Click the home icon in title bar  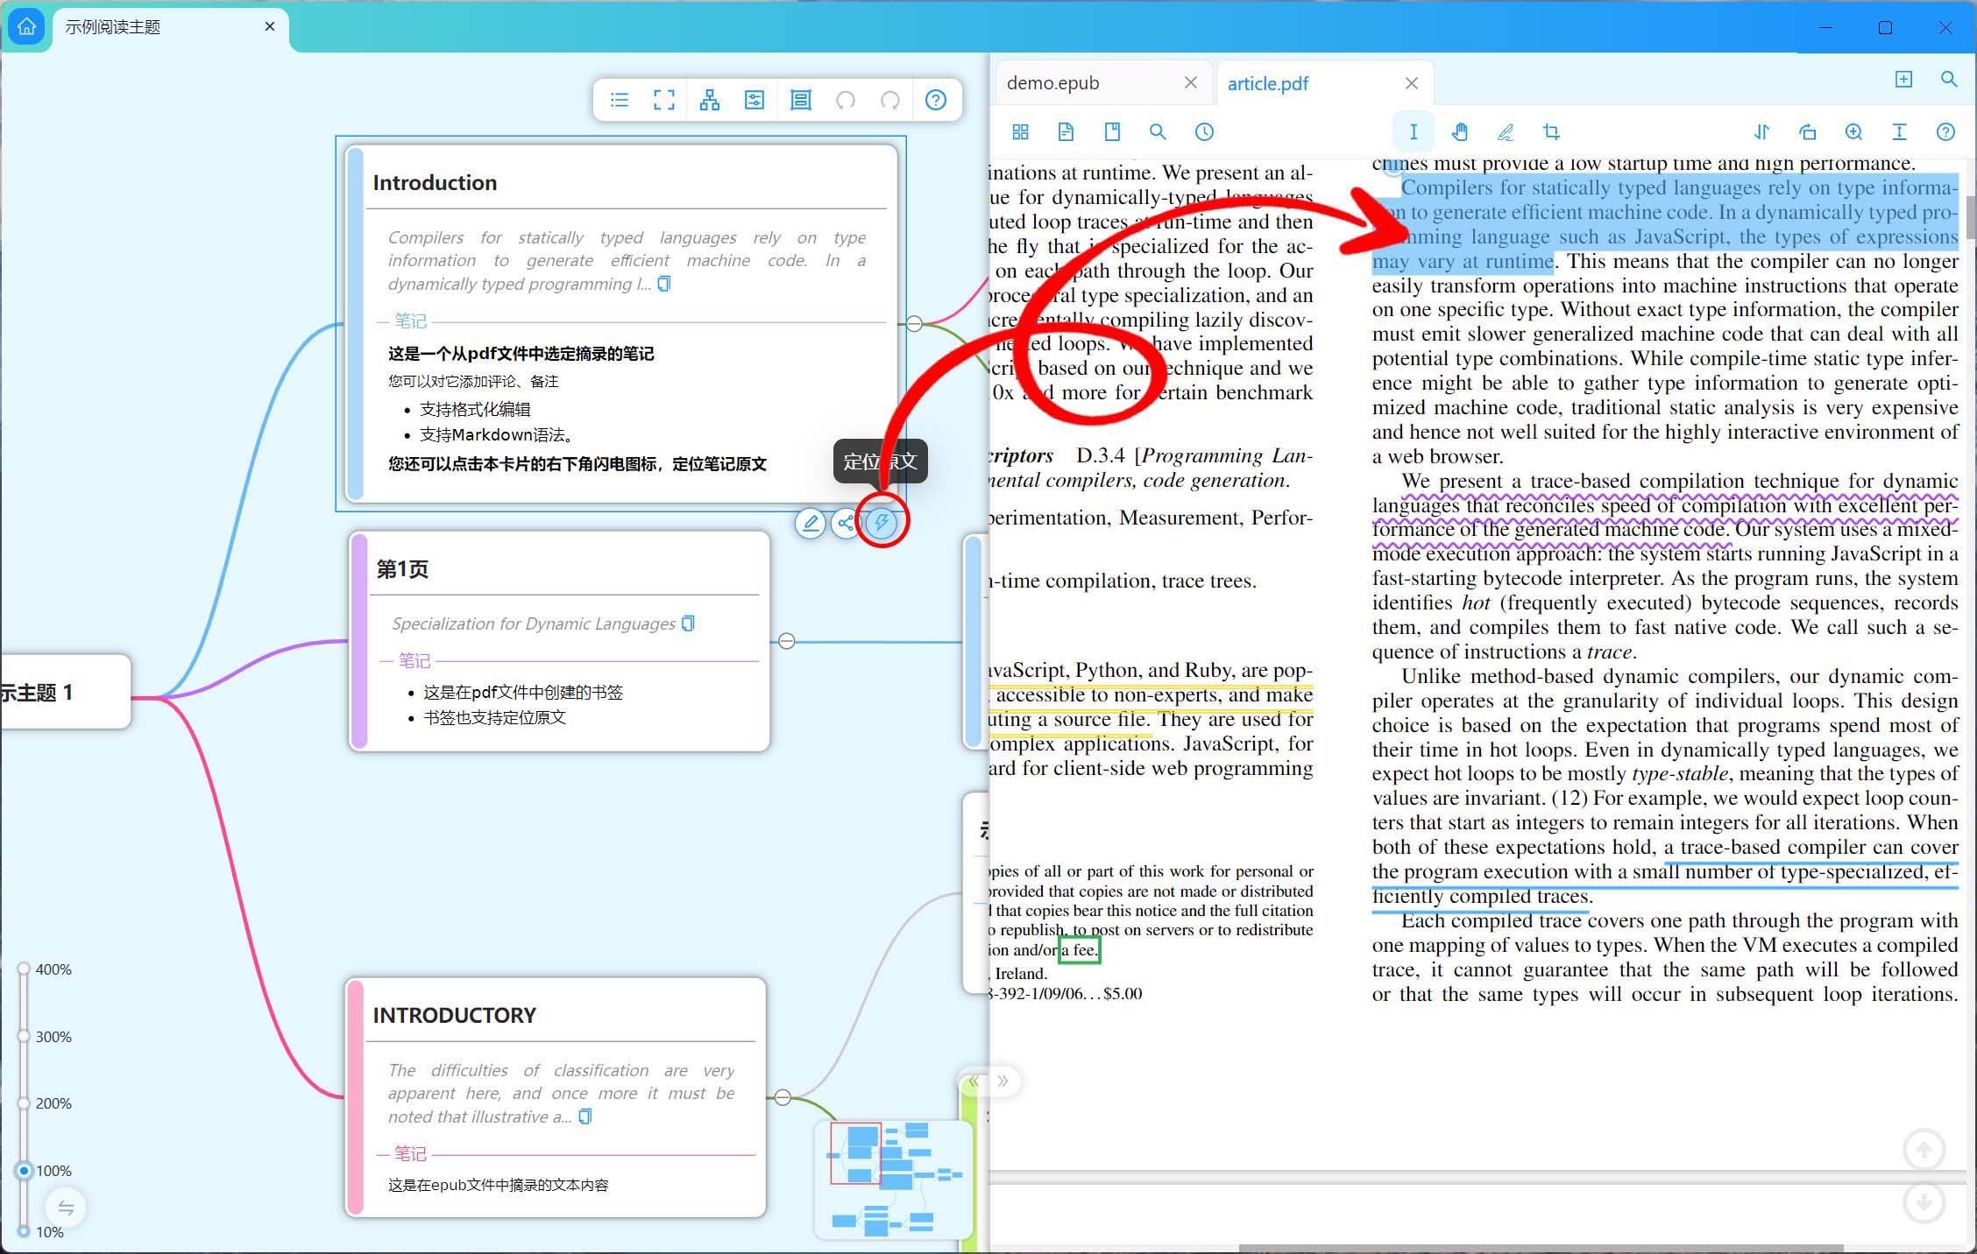[26, 26]
